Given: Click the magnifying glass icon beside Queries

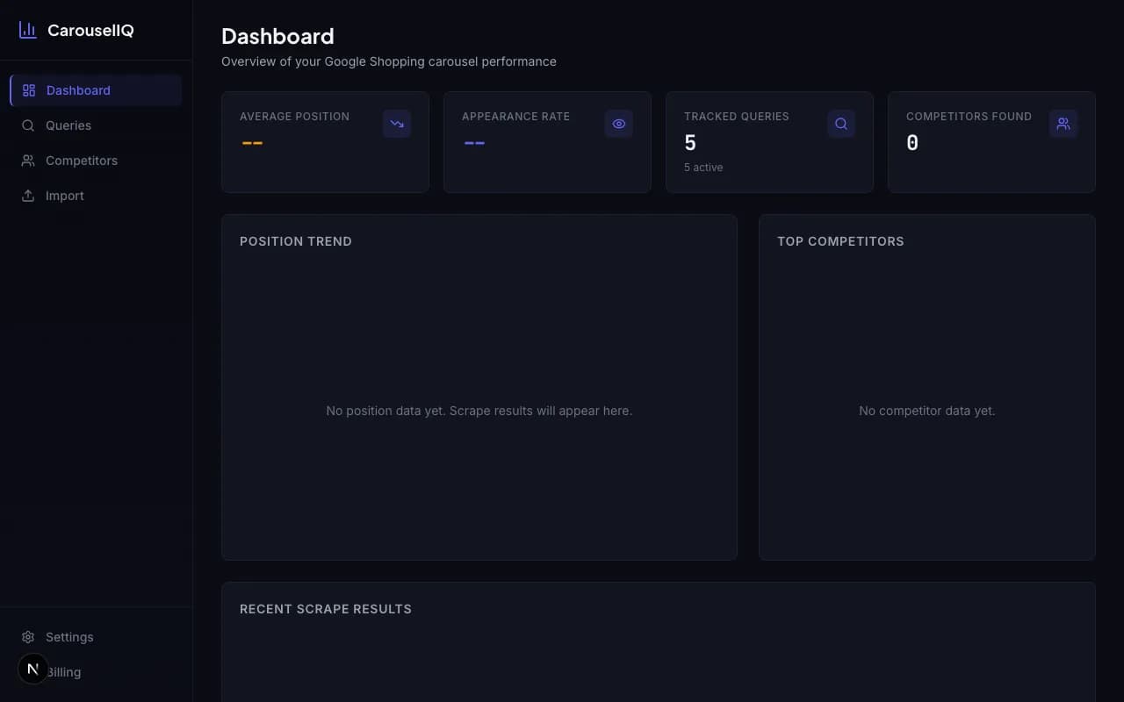Looking at the screenshot, I should click(x=28, y=125).
